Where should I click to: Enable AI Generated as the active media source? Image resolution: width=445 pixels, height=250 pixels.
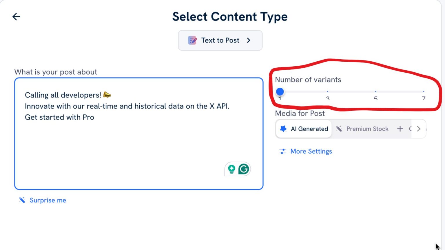click(x=303, y=129)
